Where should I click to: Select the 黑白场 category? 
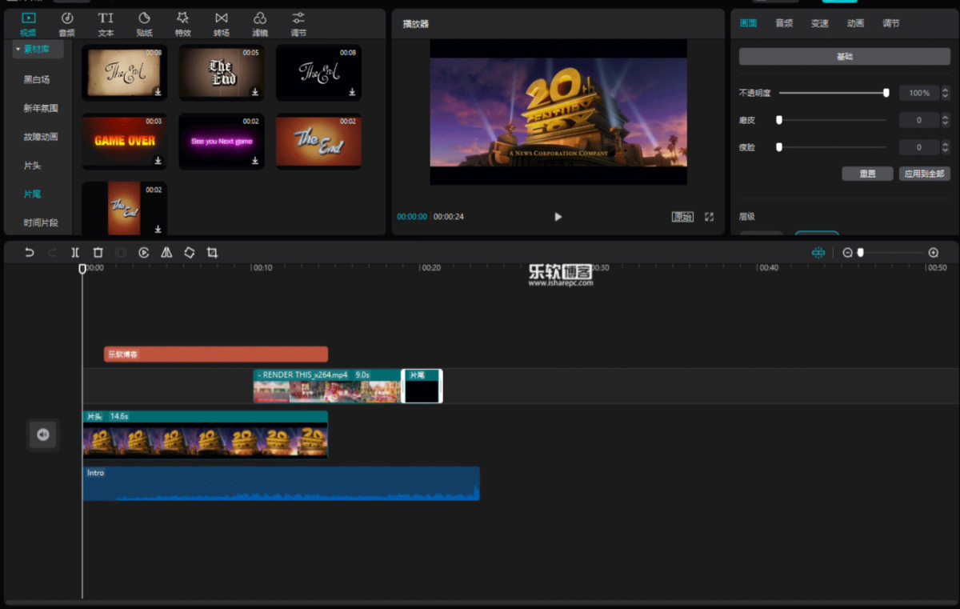(x=37, y=79)
